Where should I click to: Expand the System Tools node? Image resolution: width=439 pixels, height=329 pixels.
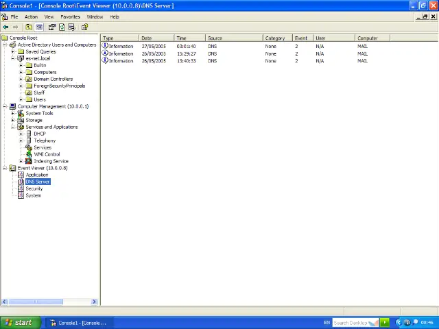(x=13, y=113)
